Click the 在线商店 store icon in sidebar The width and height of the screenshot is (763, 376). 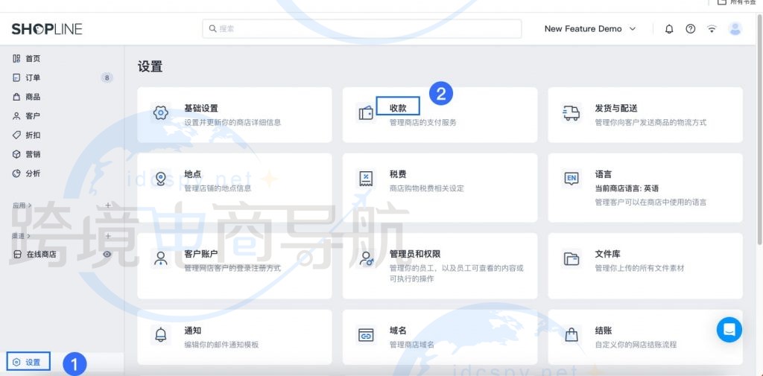click(17, 254)
